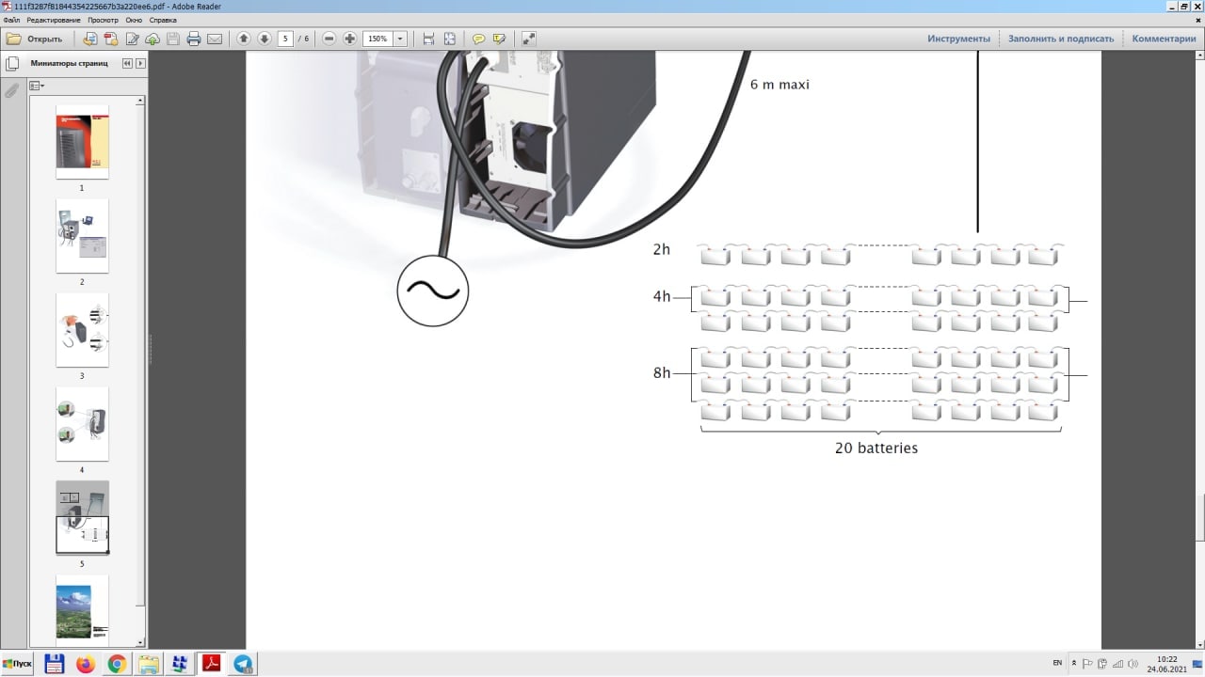Click the '6 m maxi' text in document
This screenshot has width=1205, height=677.
point(779,85)
